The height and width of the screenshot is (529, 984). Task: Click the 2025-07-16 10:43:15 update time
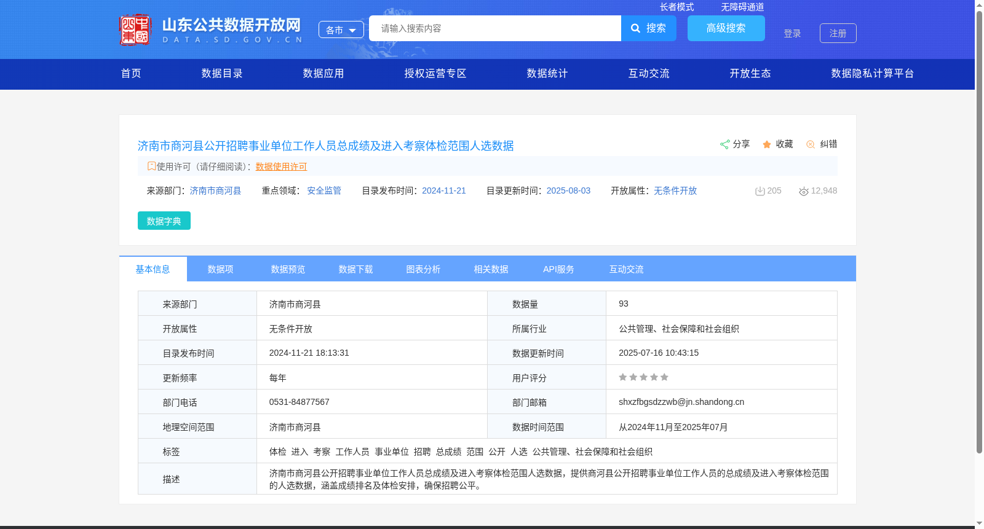(659, 353)
